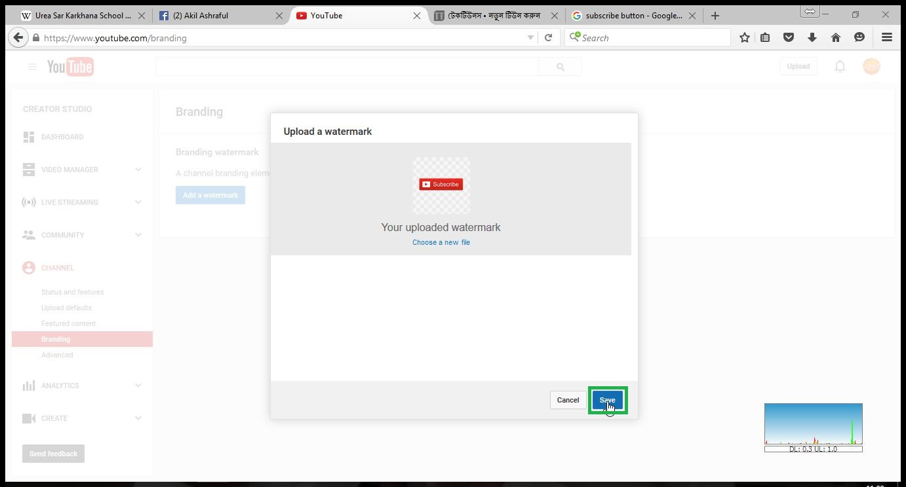Screen dimensions: 906x487
Task: Click the Dashboard grid icon
Action: click(29, 137)
